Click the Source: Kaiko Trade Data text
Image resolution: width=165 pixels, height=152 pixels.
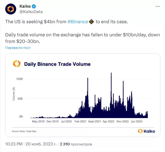click(24, 131)
